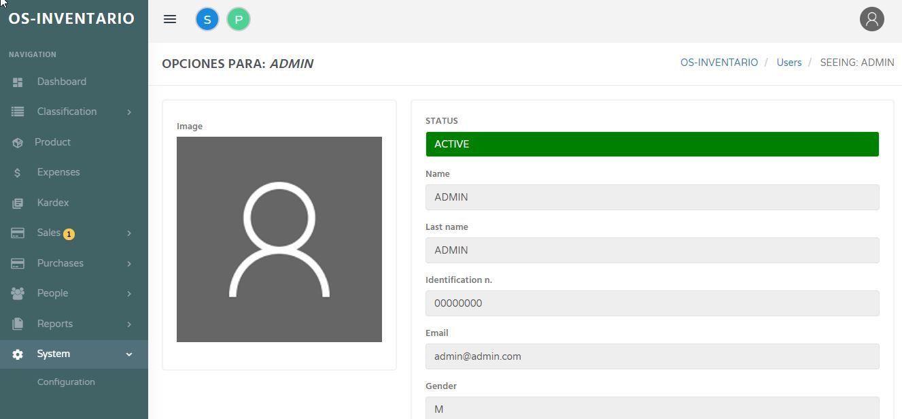Click the System gear icon
The height and width of the screenshot is (419, 902).
pos(18,354)
